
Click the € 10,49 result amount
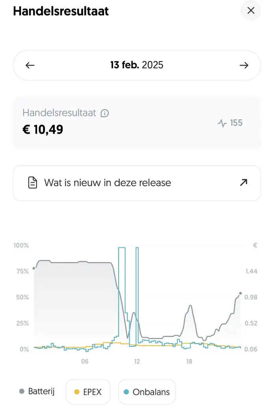click(43, 130)
